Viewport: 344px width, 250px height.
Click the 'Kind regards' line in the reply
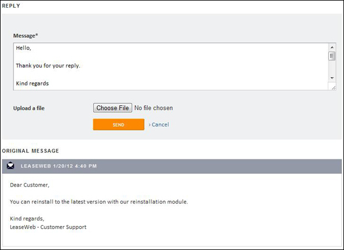coord(32,83)
